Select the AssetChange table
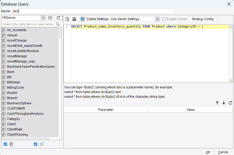 pyautogui.click(x=17, y=41)
